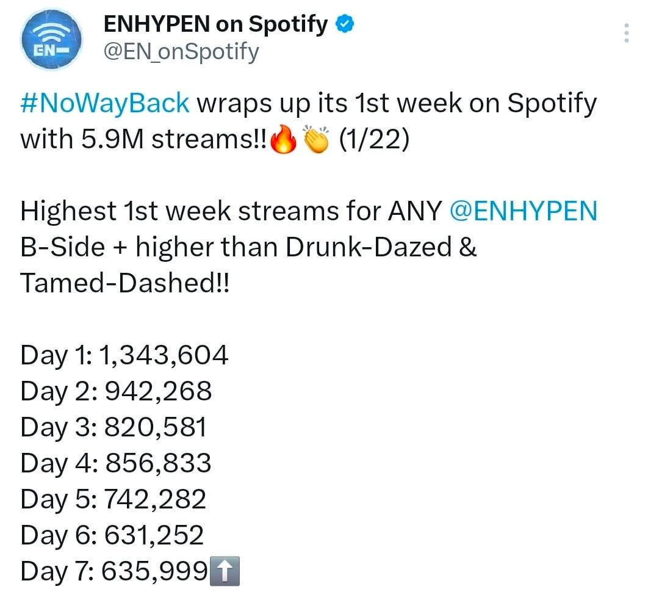Image resolution: width=659 pixels, height=600 pixels.
Task: Select the Day 5: 742,282 line
Action: pyautogui.click(x=113, y=499)
